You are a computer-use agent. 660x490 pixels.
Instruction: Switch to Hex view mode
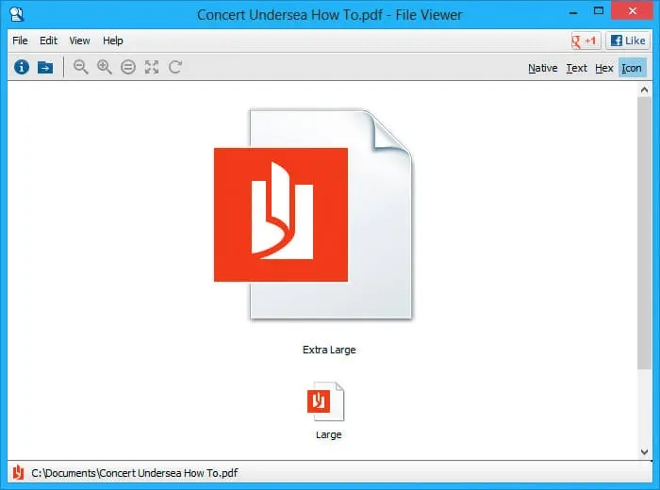point(604,68)
